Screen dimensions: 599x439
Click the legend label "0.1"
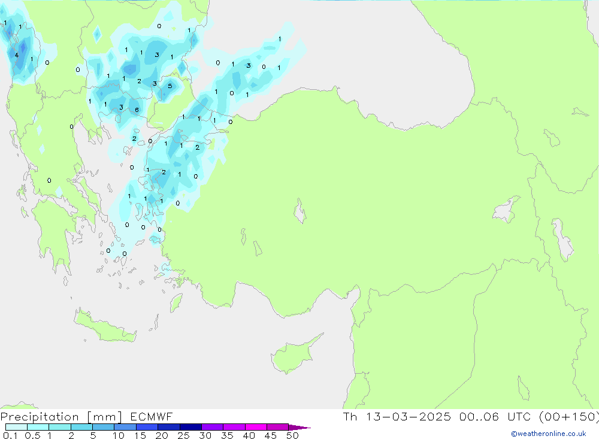click(10, 435)
